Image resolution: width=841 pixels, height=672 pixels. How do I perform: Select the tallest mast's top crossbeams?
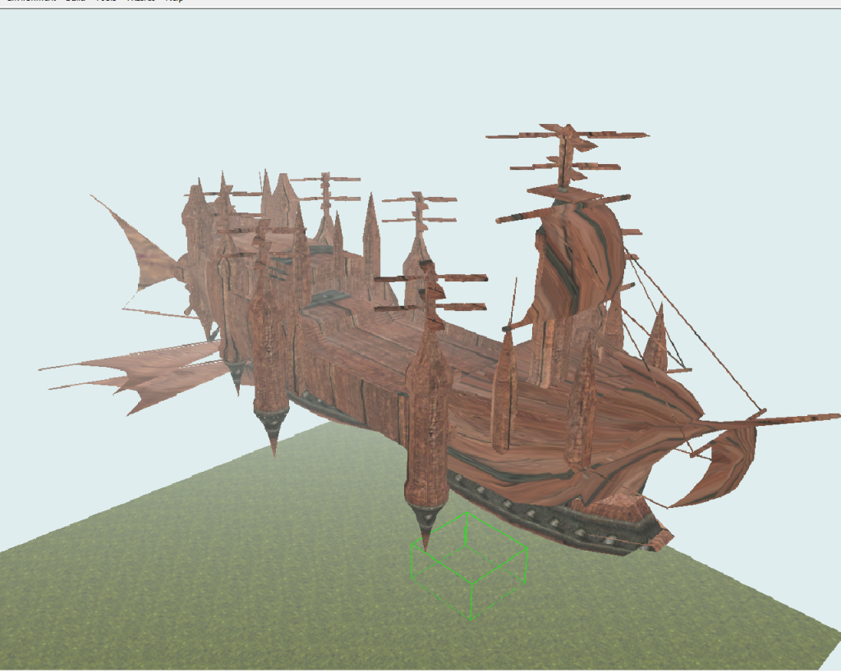point(567,148)
